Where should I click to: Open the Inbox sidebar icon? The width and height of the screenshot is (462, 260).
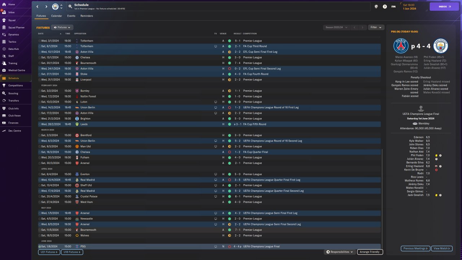pos(4,12)
